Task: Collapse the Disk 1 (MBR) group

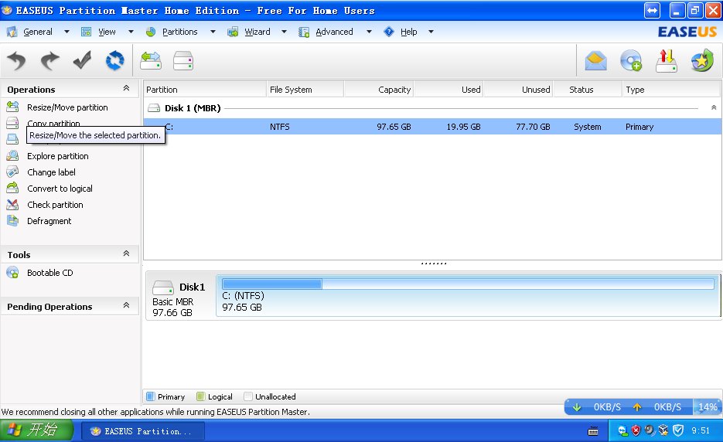Action: coord(713,107)
